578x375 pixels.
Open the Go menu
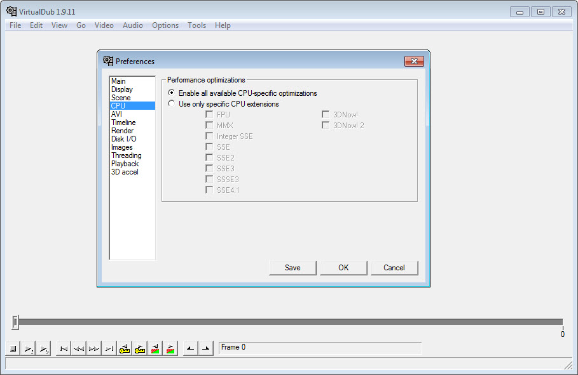[81, 25]
